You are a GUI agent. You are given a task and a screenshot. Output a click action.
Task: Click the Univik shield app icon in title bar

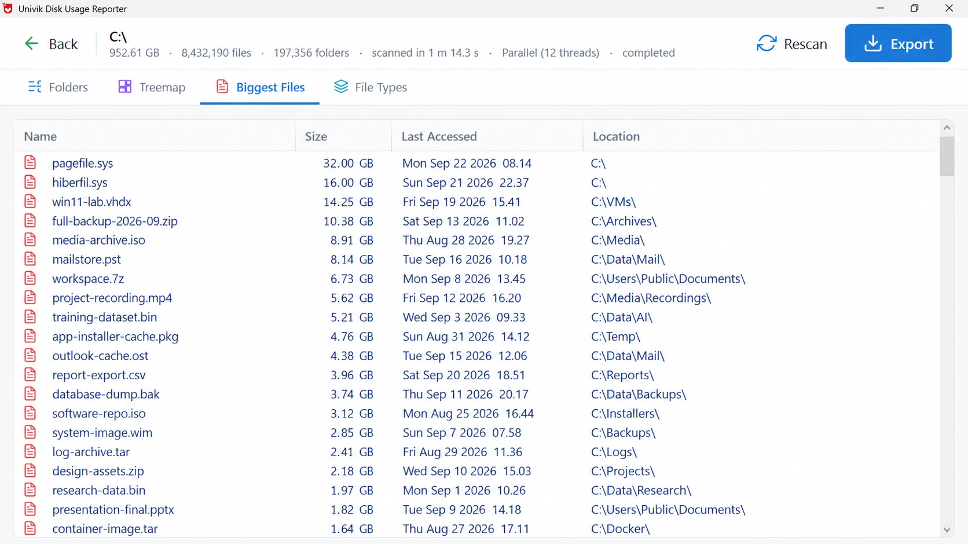coord(8,9)
